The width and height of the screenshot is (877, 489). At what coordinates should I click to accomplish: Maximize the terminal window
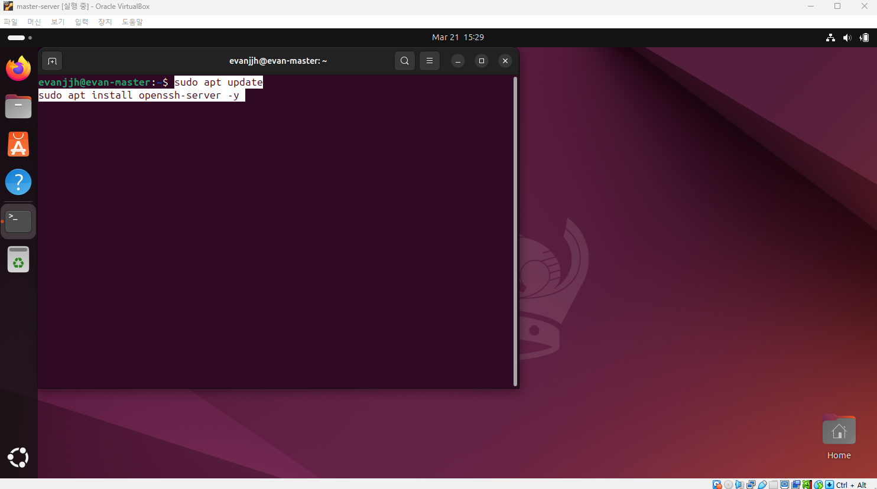[482, 61]
